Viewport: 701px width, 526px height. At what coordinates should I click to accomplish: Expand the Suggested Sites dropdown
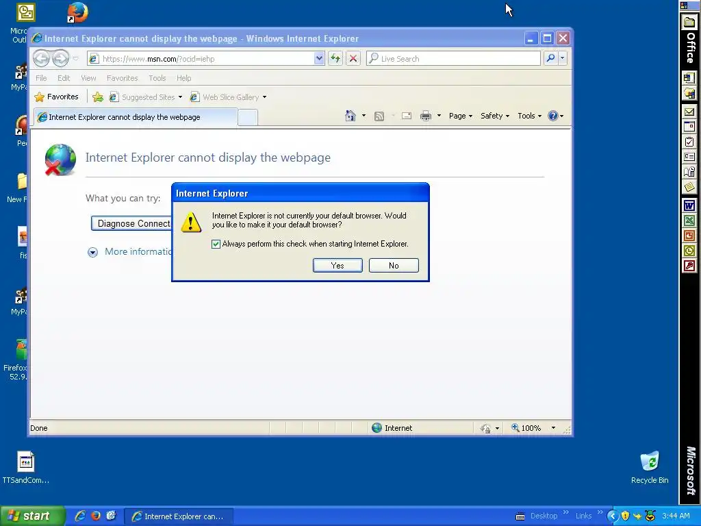coord(180,97)
